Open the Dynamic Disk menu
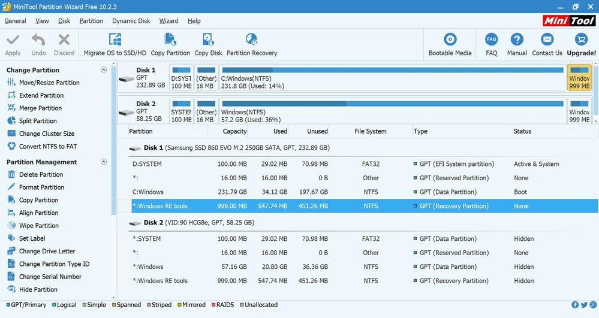599x318 pixels. pos(131,21)
